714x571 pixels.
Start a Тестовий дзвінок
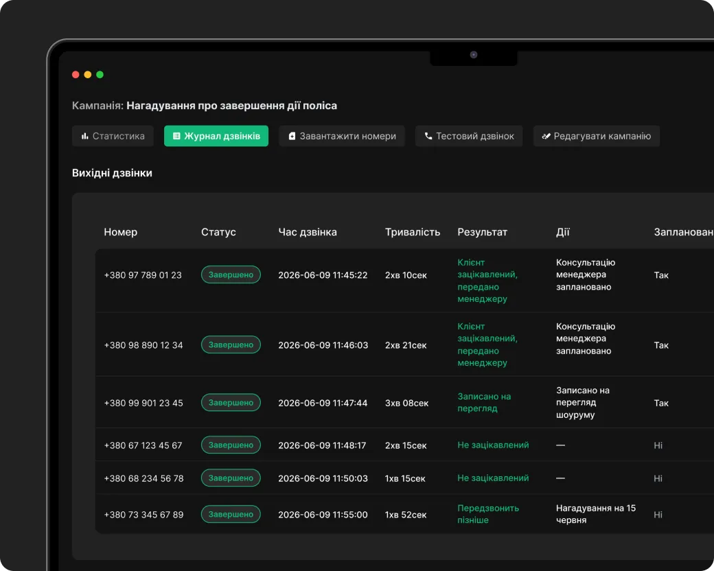click(469, 136)
